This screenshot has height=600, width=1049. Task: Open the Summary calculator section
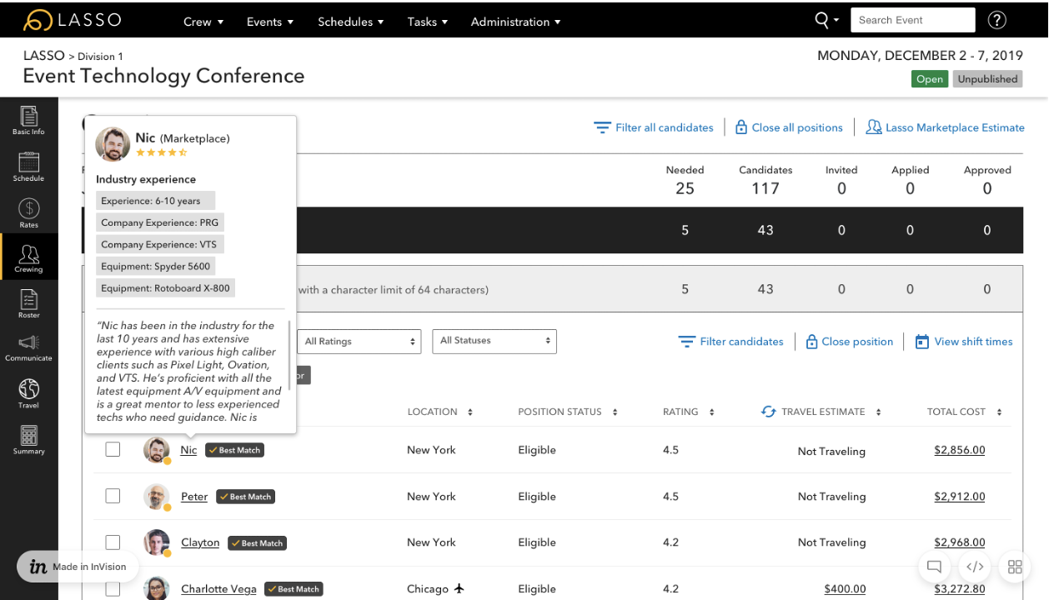pyautogui.click(x=28, y=439)
